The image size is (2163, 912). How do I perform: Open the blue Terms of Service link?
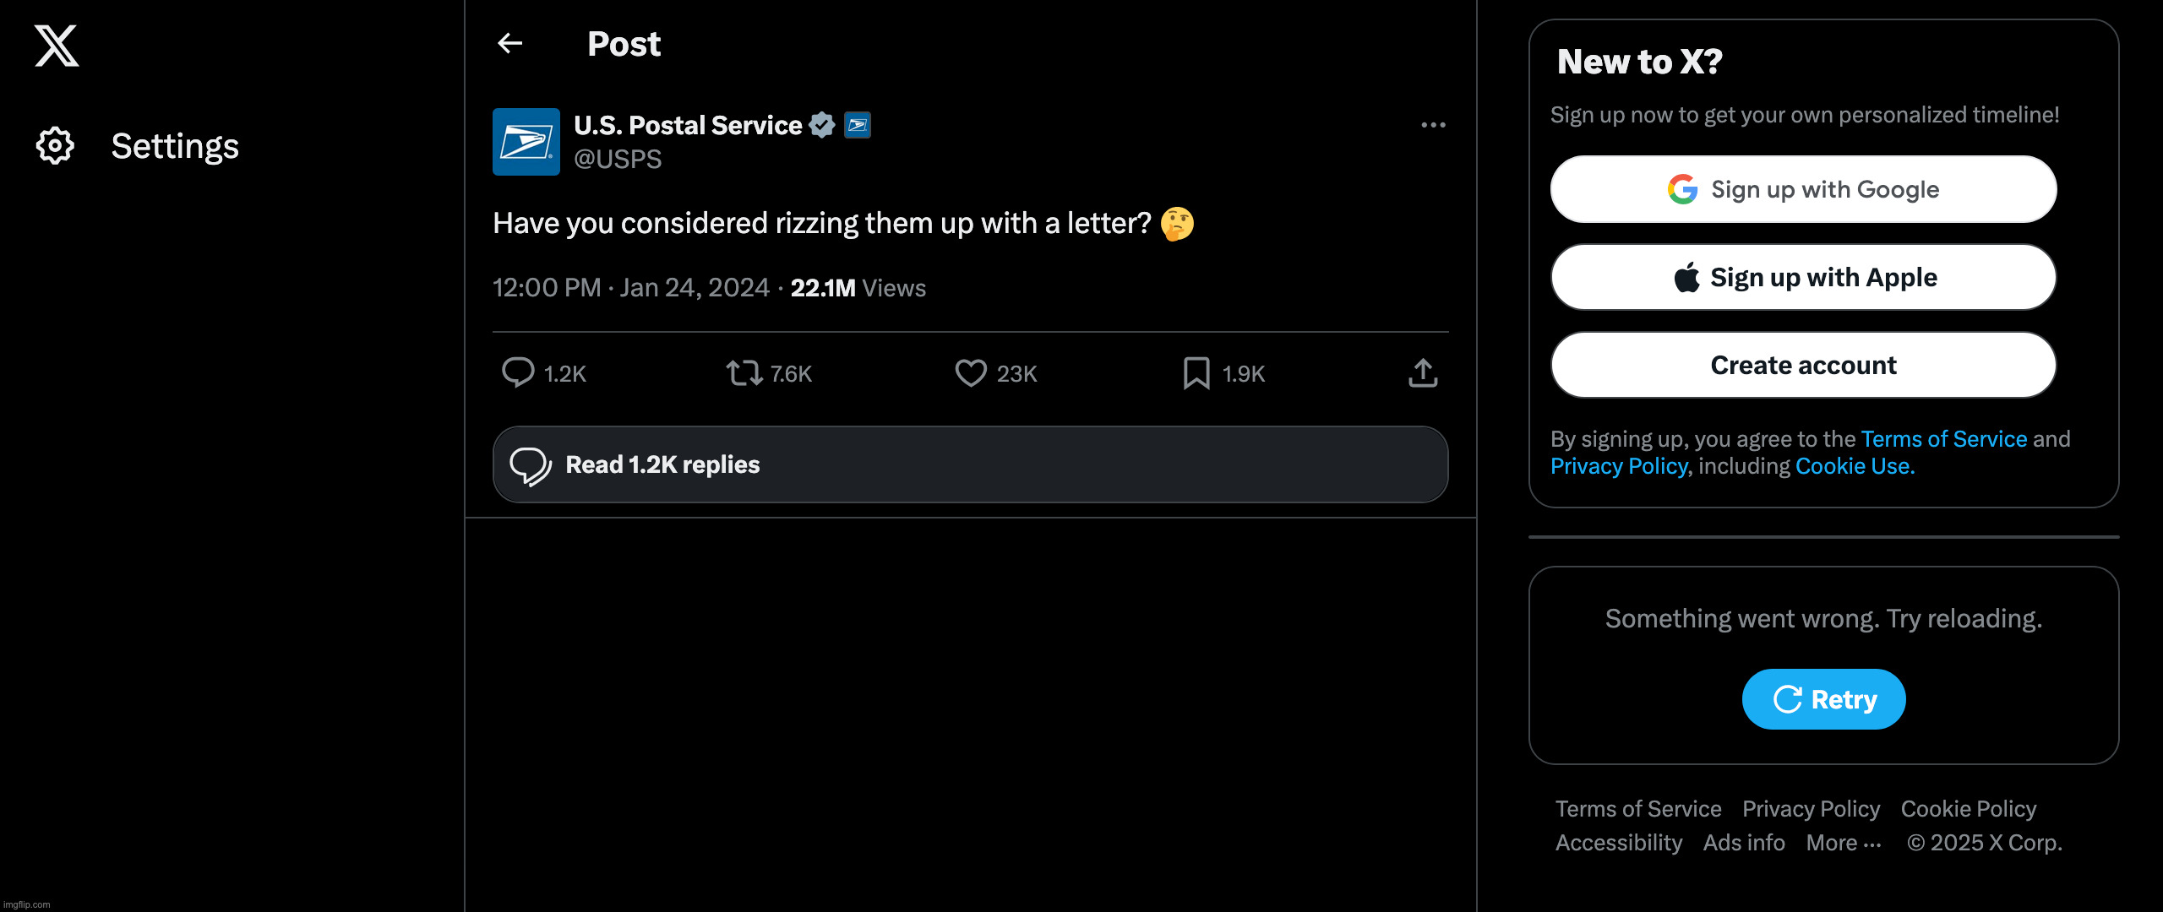point(1943,439)
